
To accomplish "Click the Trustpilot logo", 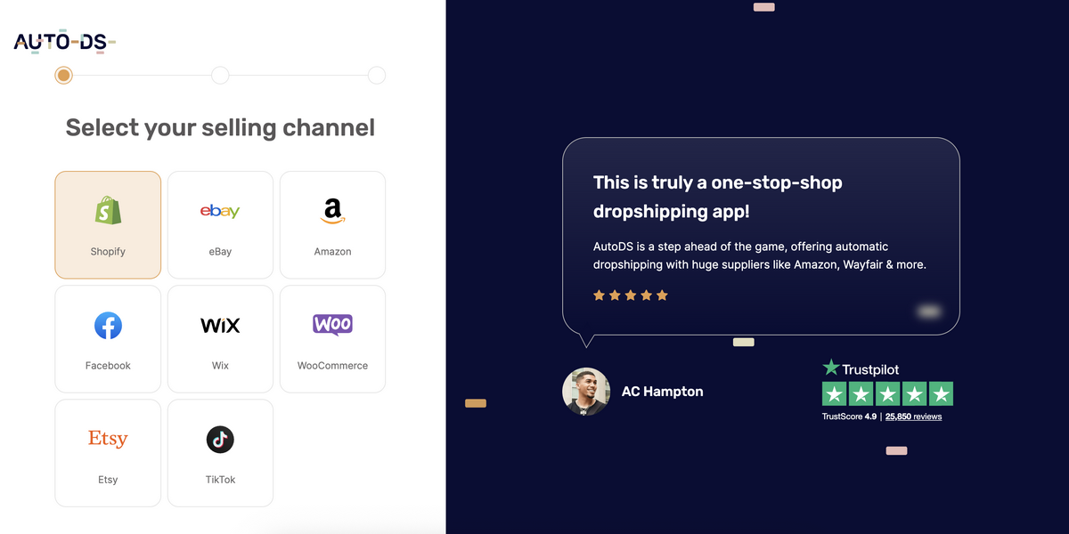I will (861, 368).
